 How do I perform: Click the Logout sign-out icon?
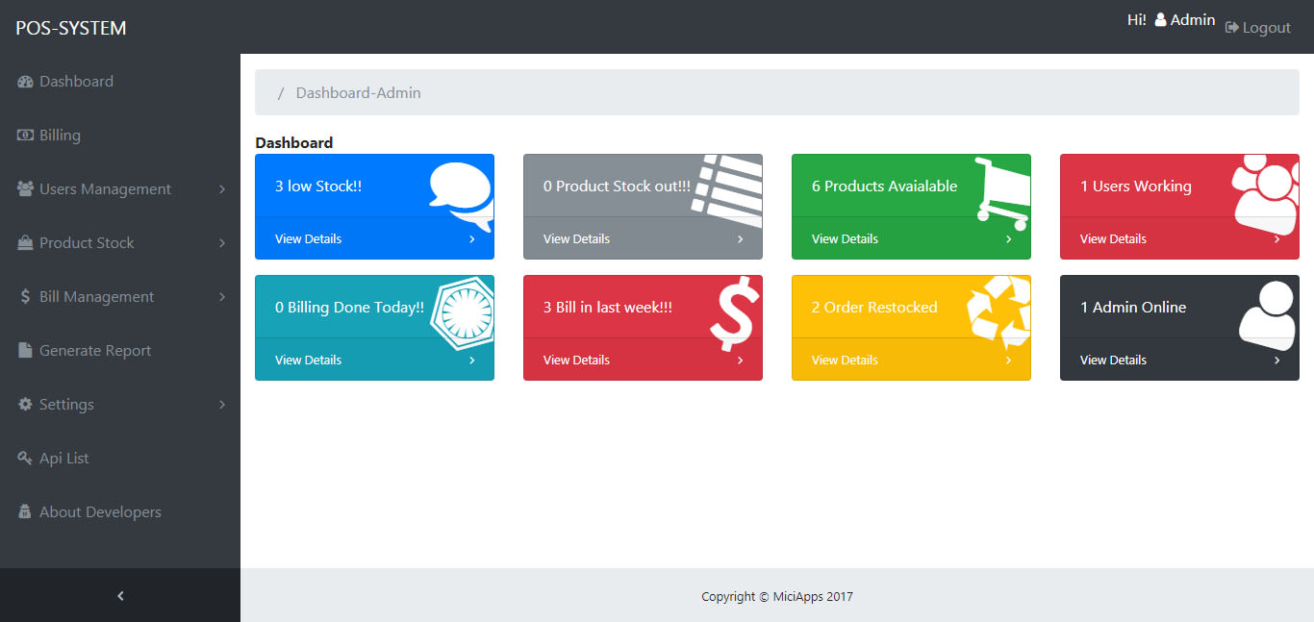1231,28
